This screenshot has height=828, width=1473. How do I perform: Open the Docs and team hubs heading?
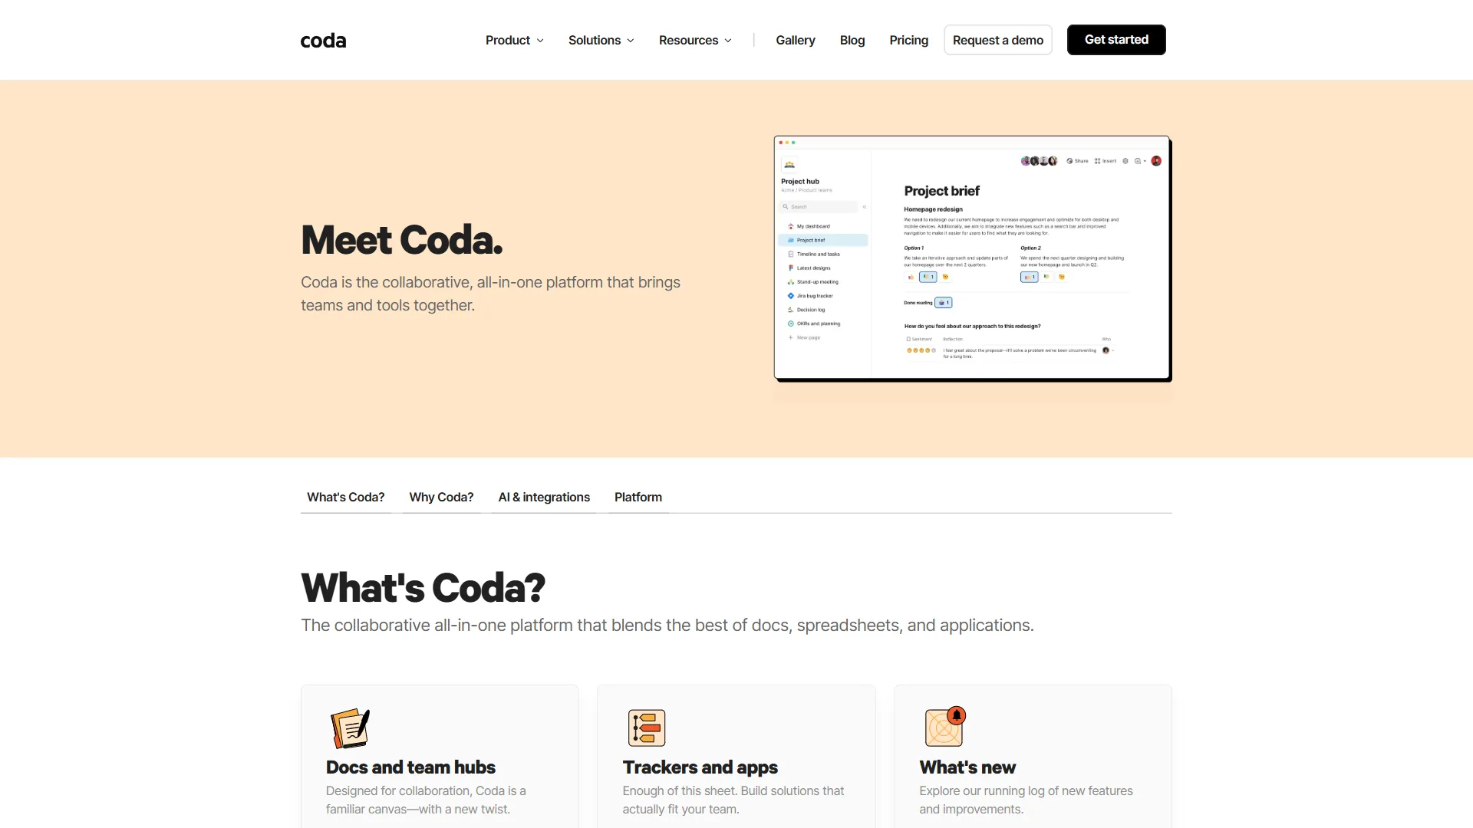click(410, 767)
